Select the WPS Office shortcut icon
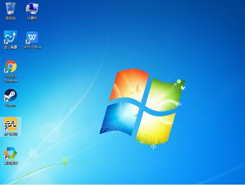 32,37
